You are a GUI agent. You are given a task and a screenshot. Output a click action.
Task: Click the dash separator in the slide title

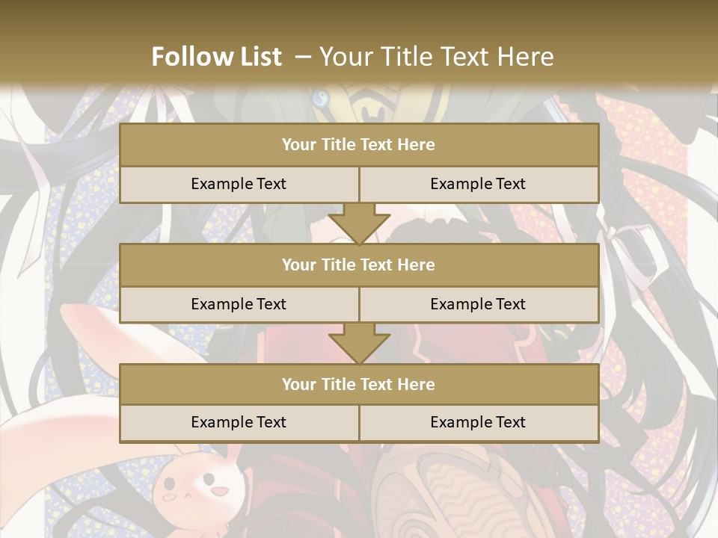(x=303, y=57)
